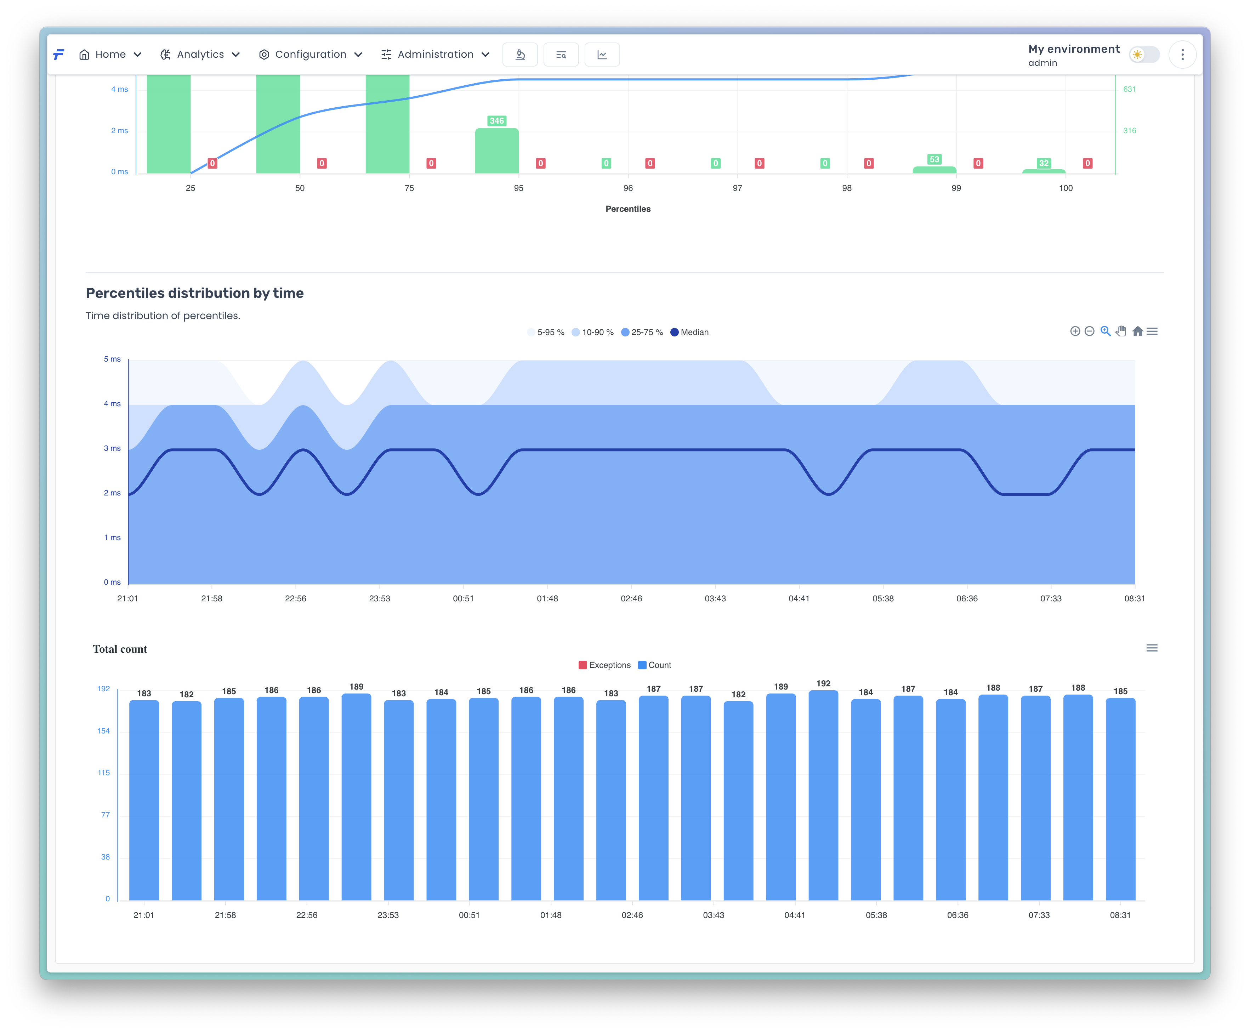Image resolution: width=1250 pixels, height=1032 pixels.
Task: Zoom out on percentiles time chart
Action: coord(1089,331)
